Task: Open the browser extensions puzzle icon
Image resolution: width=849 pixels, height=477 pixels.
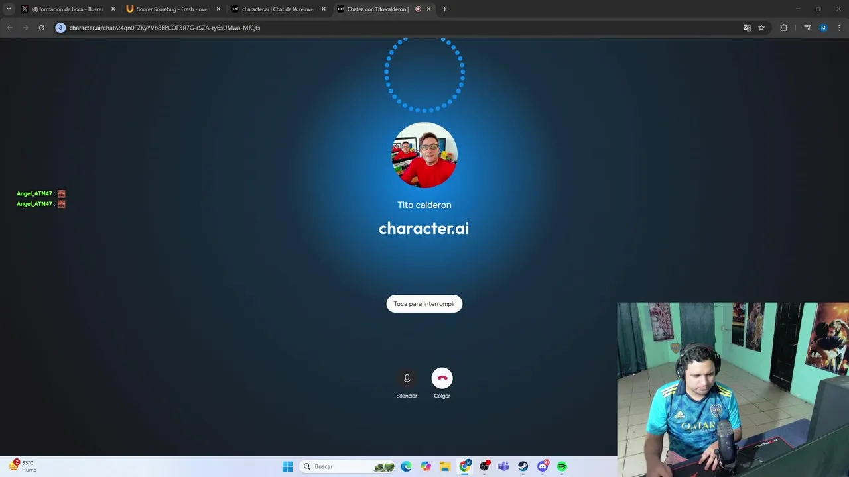Action: pyautogui.click(x=784, y=28)
